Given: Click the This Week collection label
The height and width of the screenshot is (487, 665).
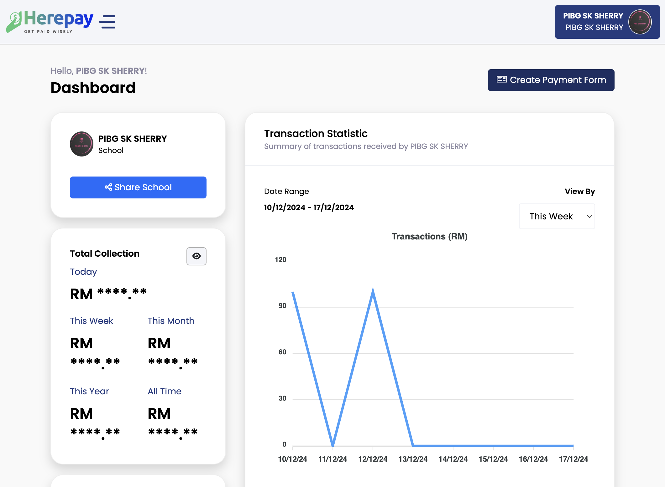Looking at the screenshot, I should point(92,321).
